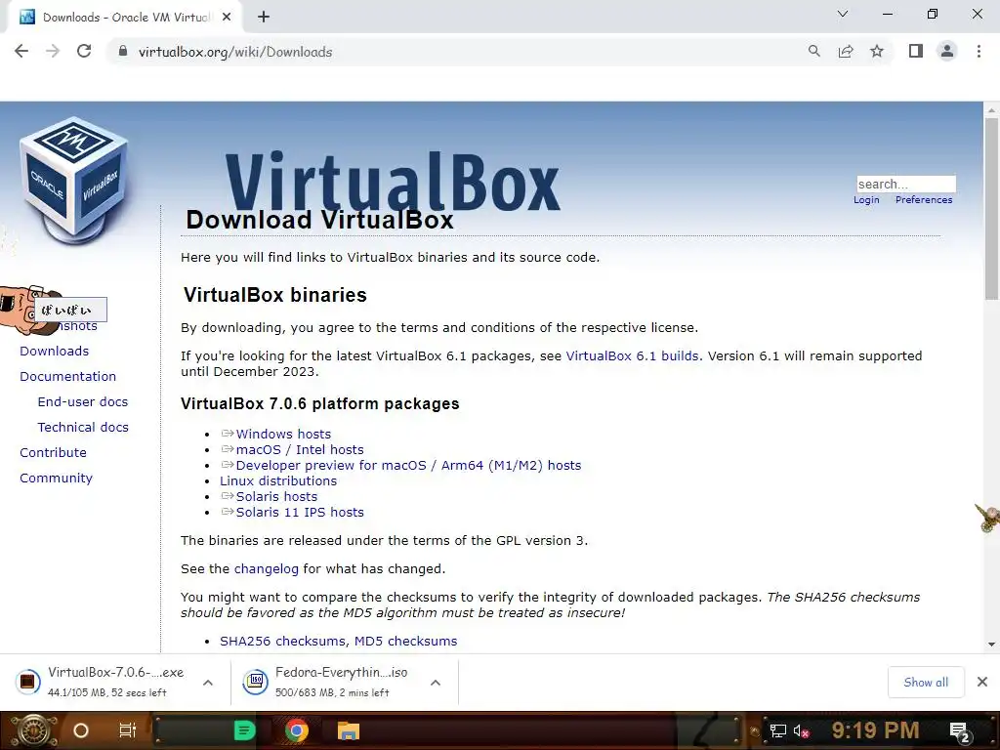The image size is (1000, 750).
Task: Expand options for Fedora-Everything iso download
Action: tap(436, 683)
